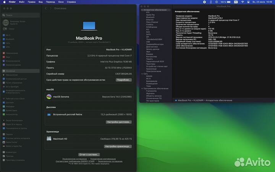Open the Фокусирование sidebar icon

coord(4,61)
